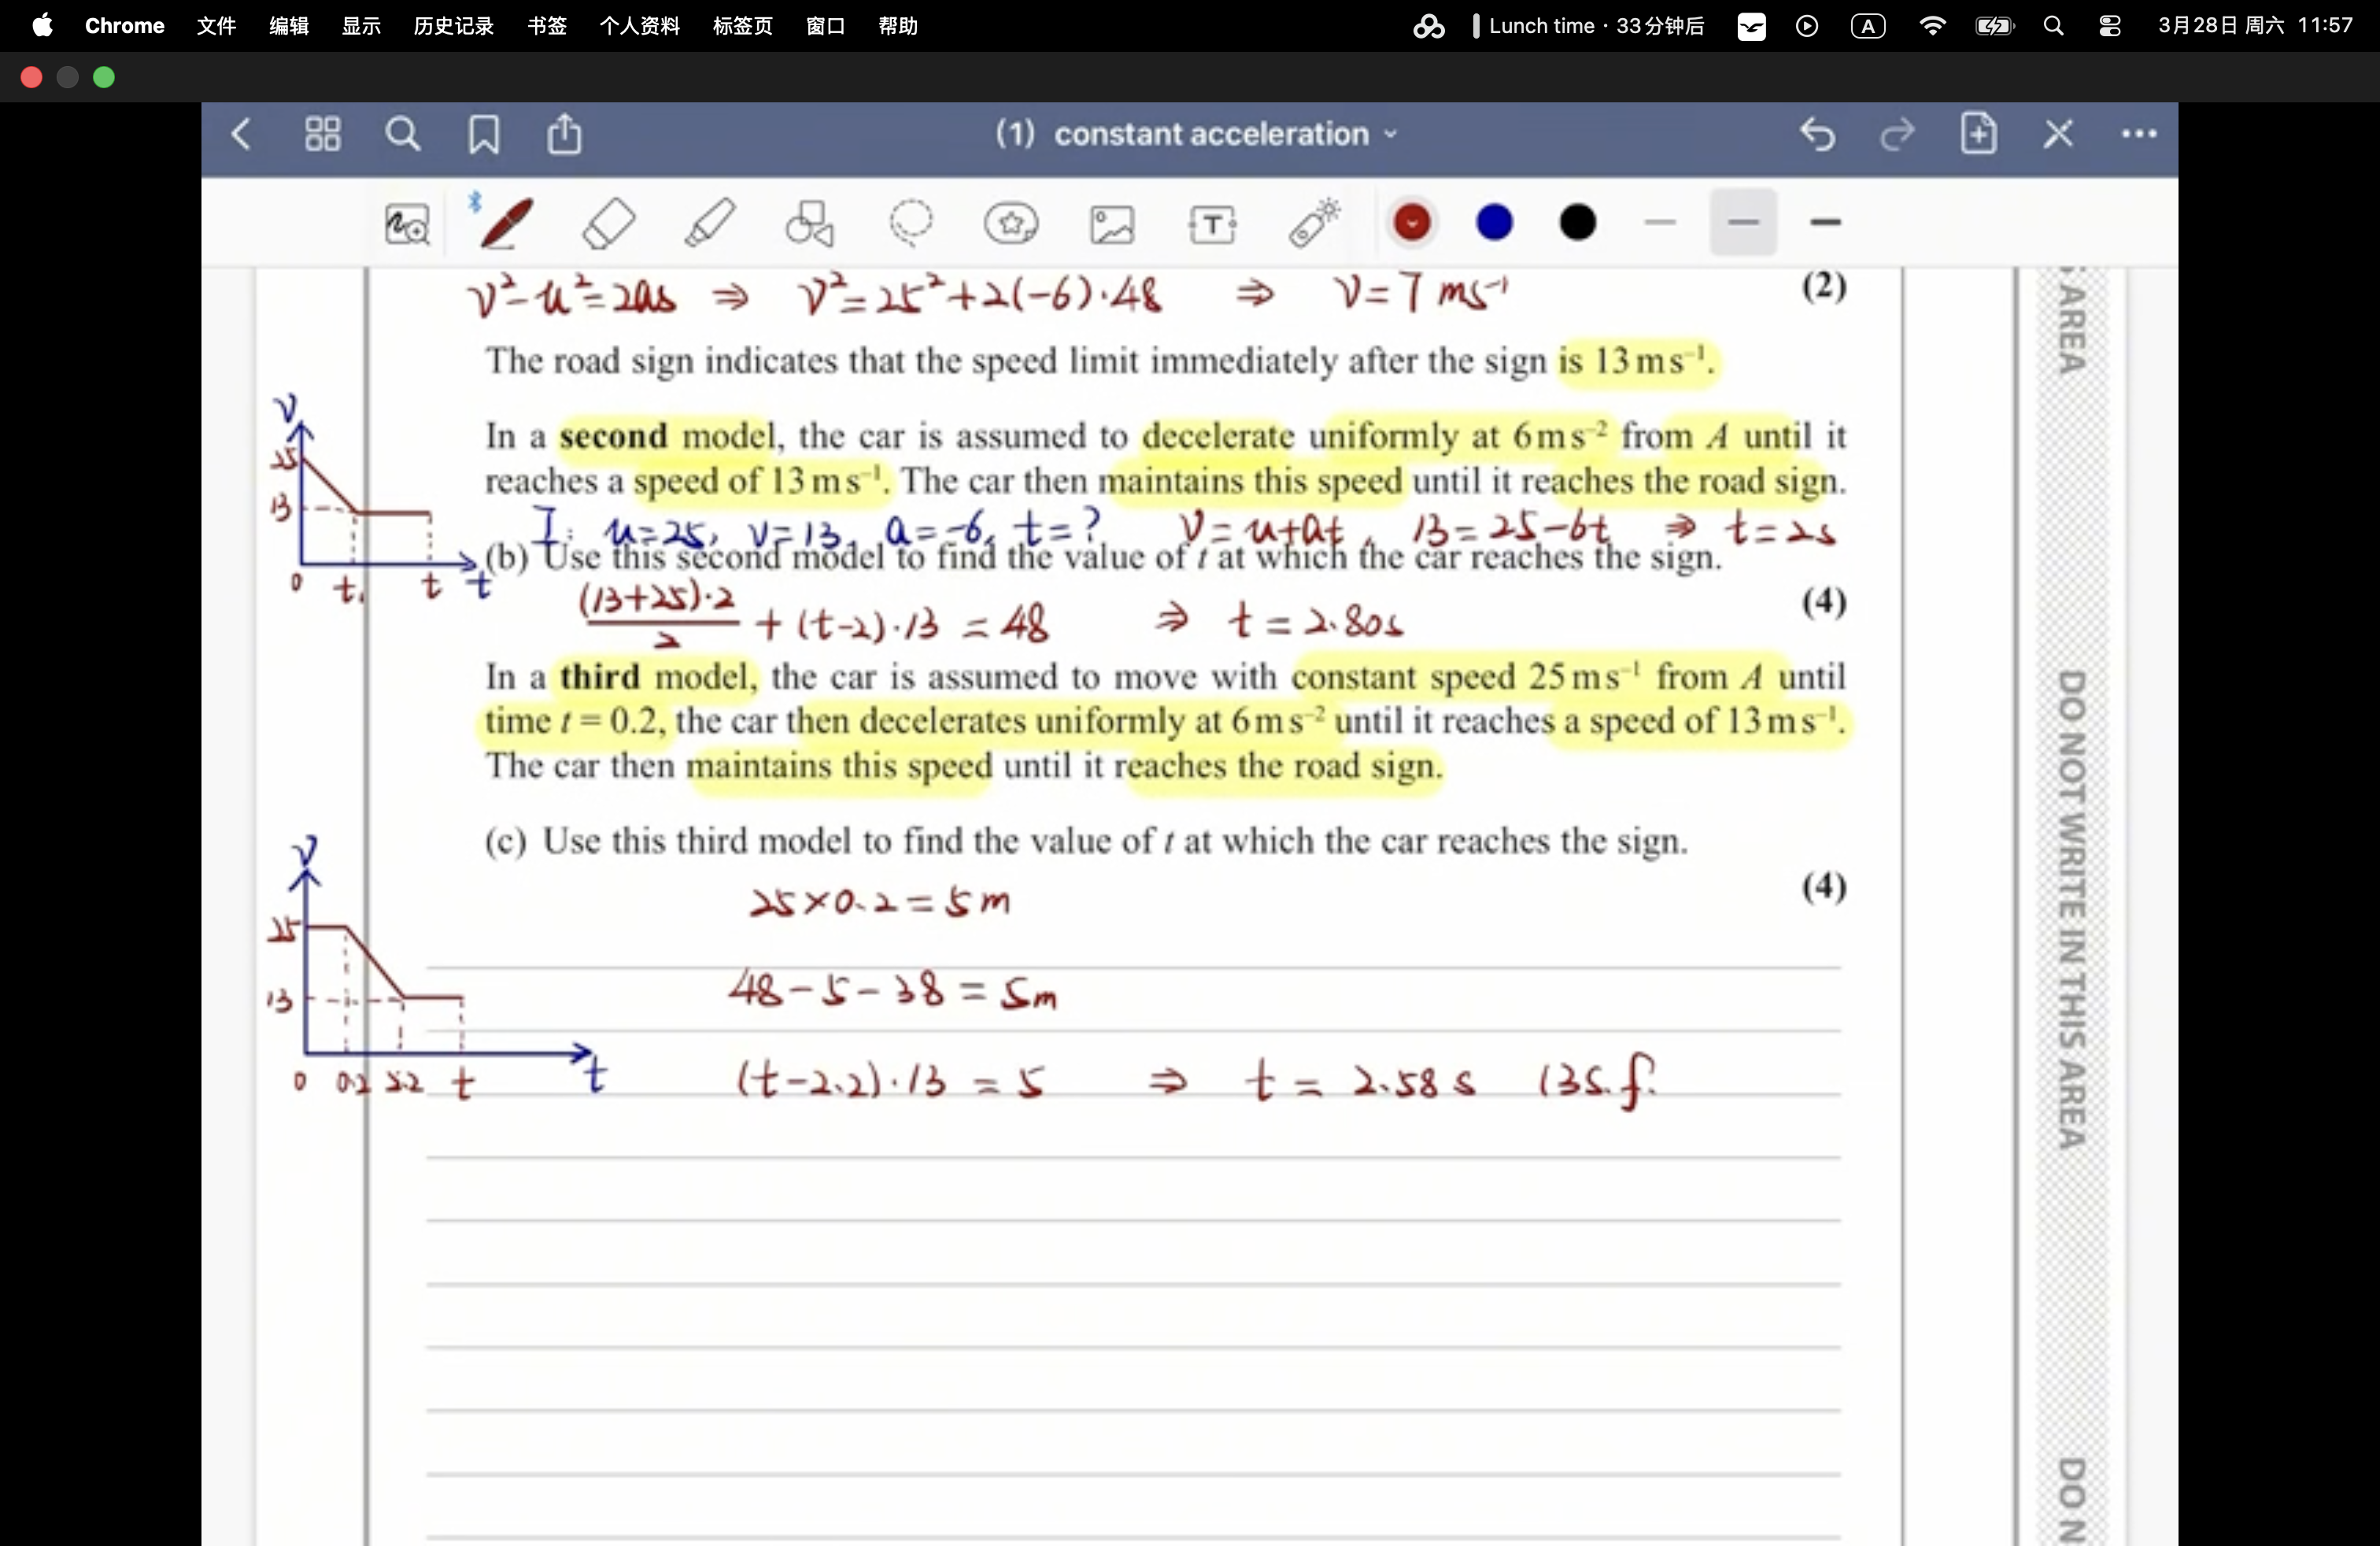Select the shapes tool
The width and height of the screenshot is (2380, 1546).
point(809,223)
